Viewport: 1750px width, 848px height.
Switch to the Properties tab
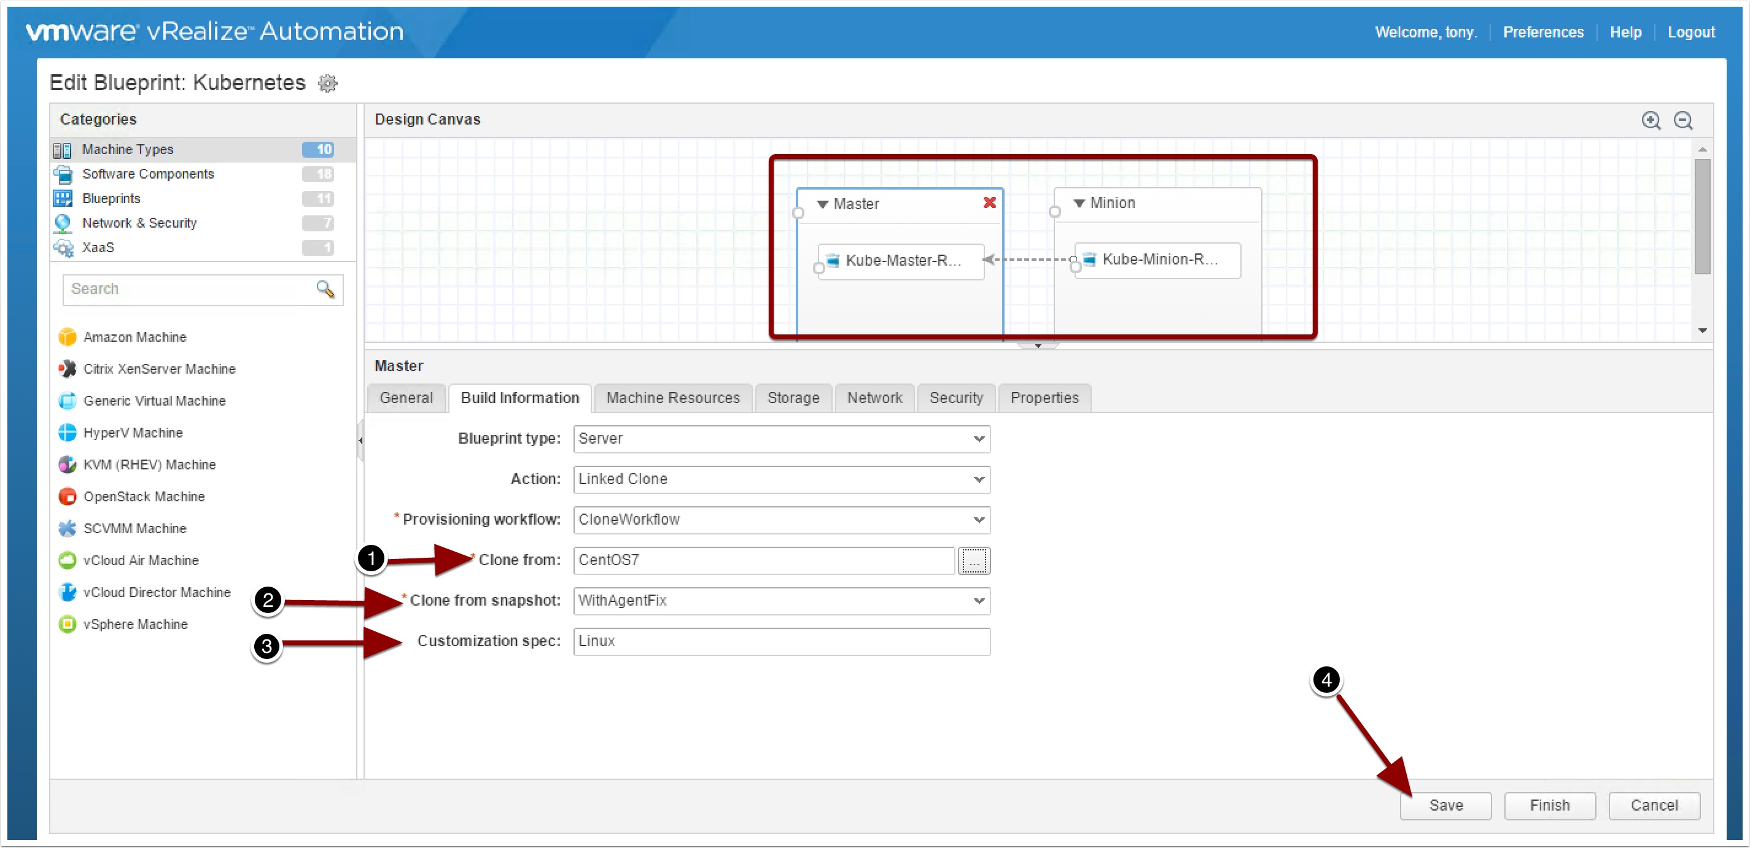1044,398
